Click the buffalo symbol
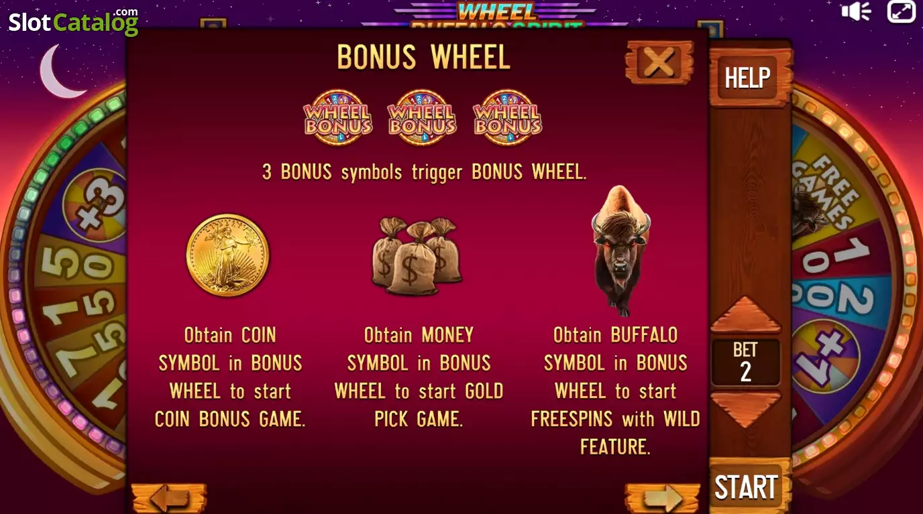Image resolution: width=923 pixels, height=514 pixels. [620, 251]
